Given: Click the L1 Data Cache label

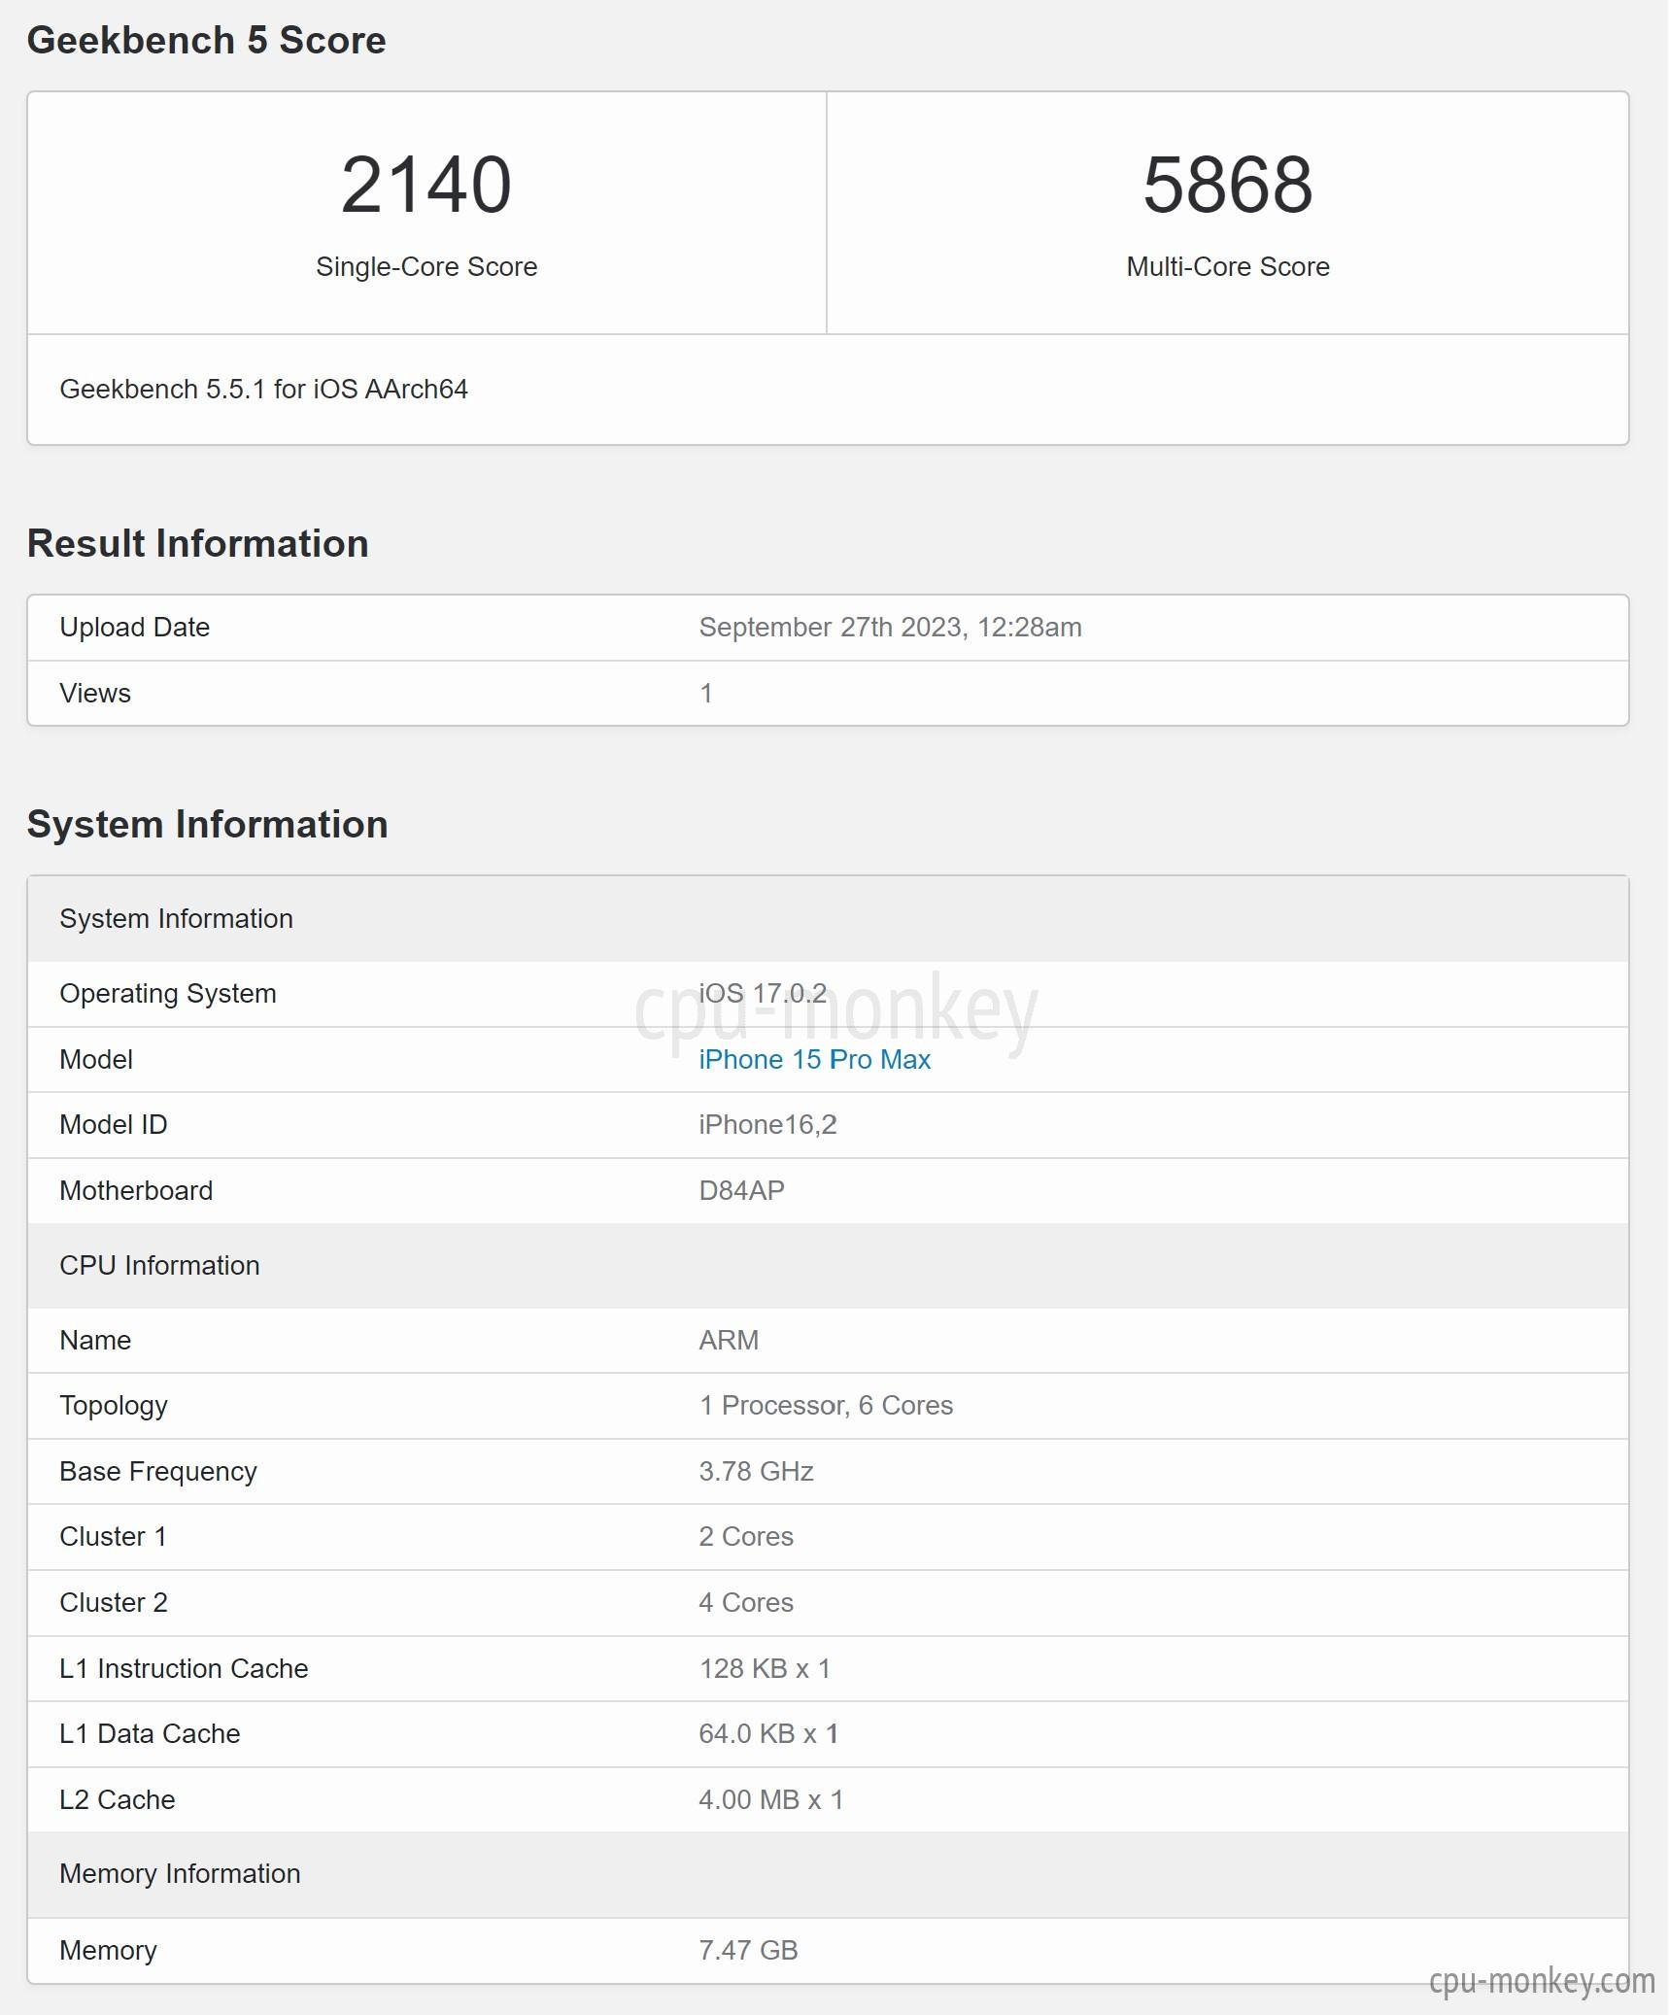Looking at the screenshot, I should [150, 1733].
